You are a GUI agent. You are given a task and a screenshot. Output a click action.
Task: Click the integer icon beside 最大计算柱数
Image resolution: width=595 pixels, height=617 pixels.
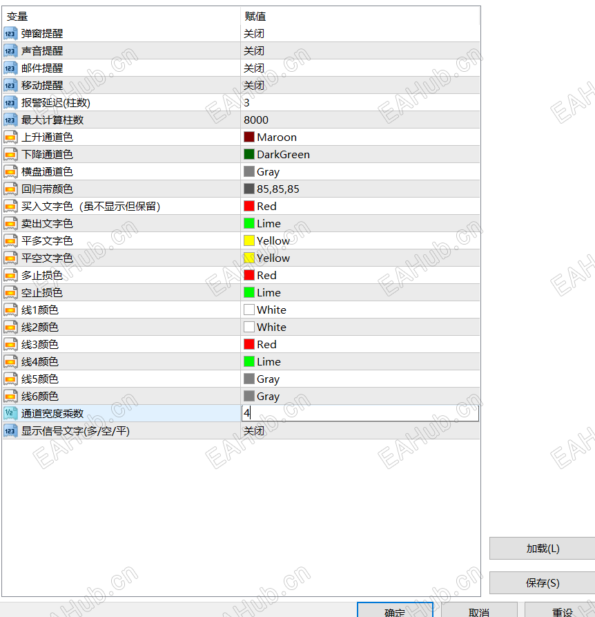(10, 120)
